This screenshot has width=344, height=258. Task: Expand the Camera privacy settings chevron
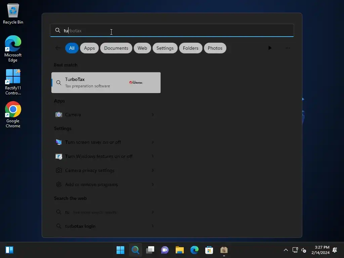point(153,170)
